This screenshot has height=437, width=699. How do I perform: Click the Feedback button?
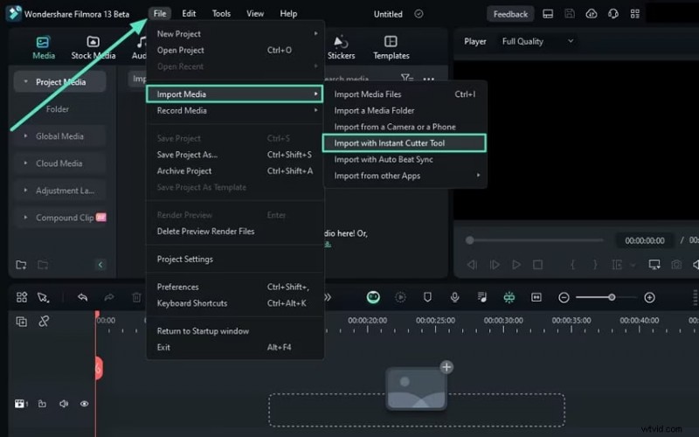tap(510, 14)
